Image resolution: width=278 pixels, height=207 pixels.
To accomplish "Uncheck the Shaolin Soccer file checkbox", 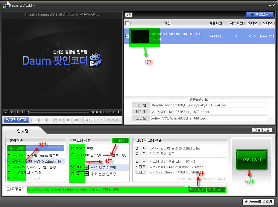I will [x=127, y=36].
